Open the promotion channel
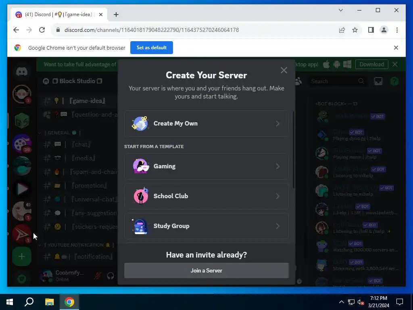 click(x=78, y=186)
